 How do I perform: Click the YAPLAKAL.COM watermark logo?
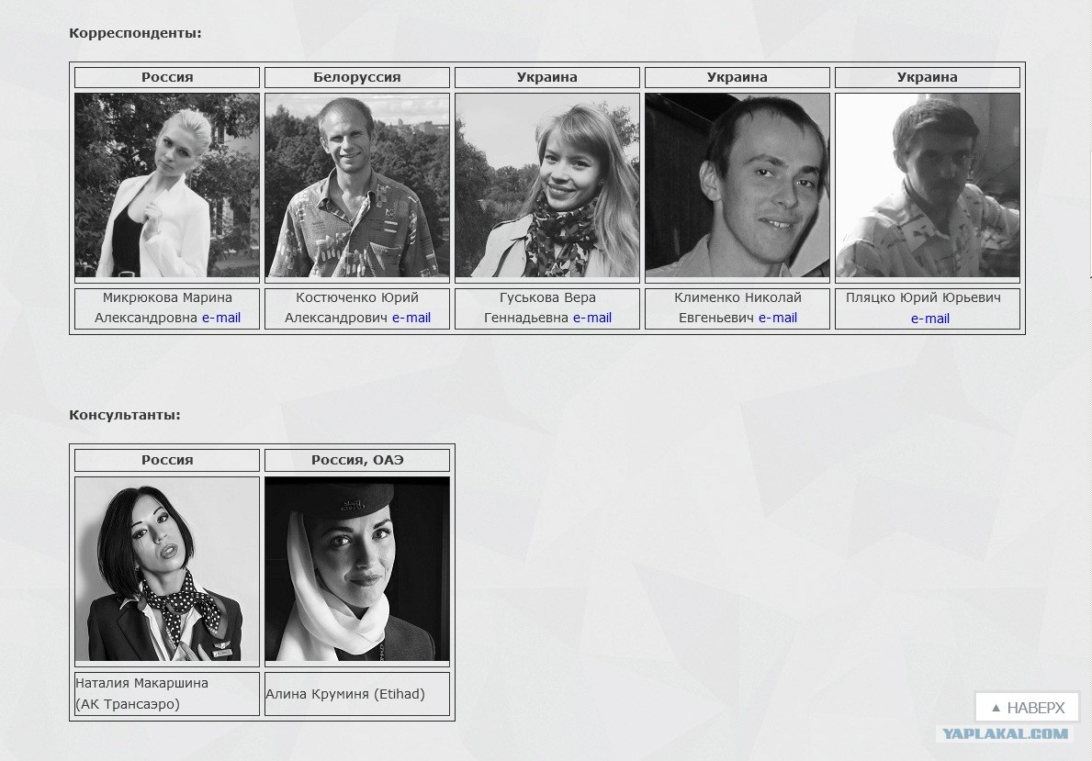tap(1005, 733)
